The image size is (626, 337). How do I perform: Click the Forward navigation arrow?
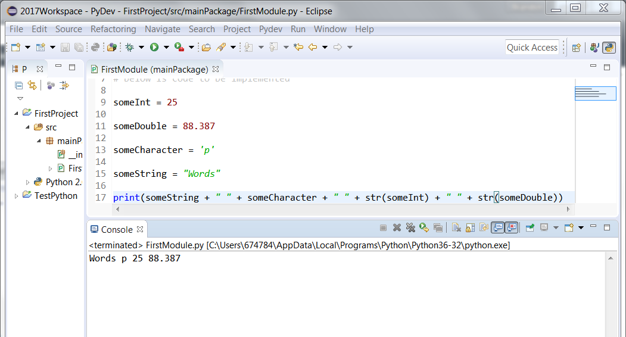(338, 47)
